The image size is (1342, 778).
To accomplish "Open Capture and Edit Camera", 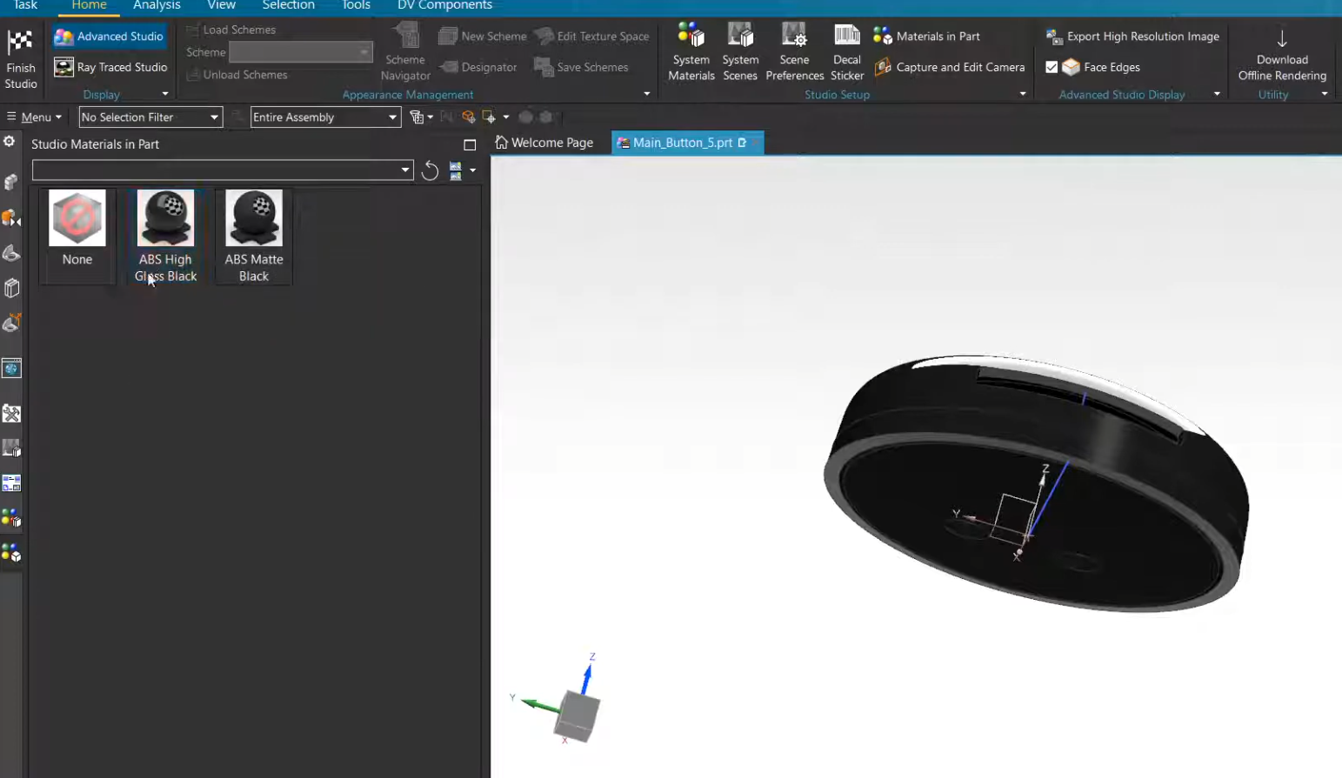I will pos(950,67).
